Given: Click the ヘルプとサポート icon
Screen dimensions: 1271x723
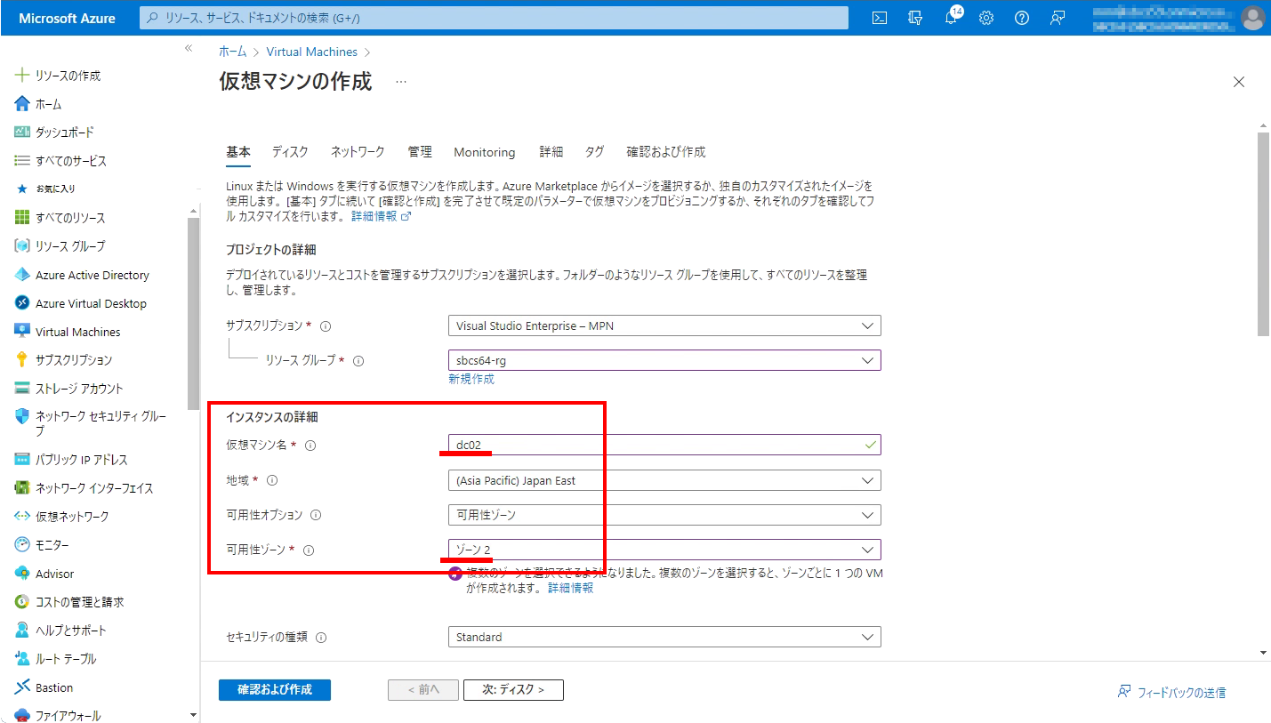Looking at the screenshot, I should (22, 631).
